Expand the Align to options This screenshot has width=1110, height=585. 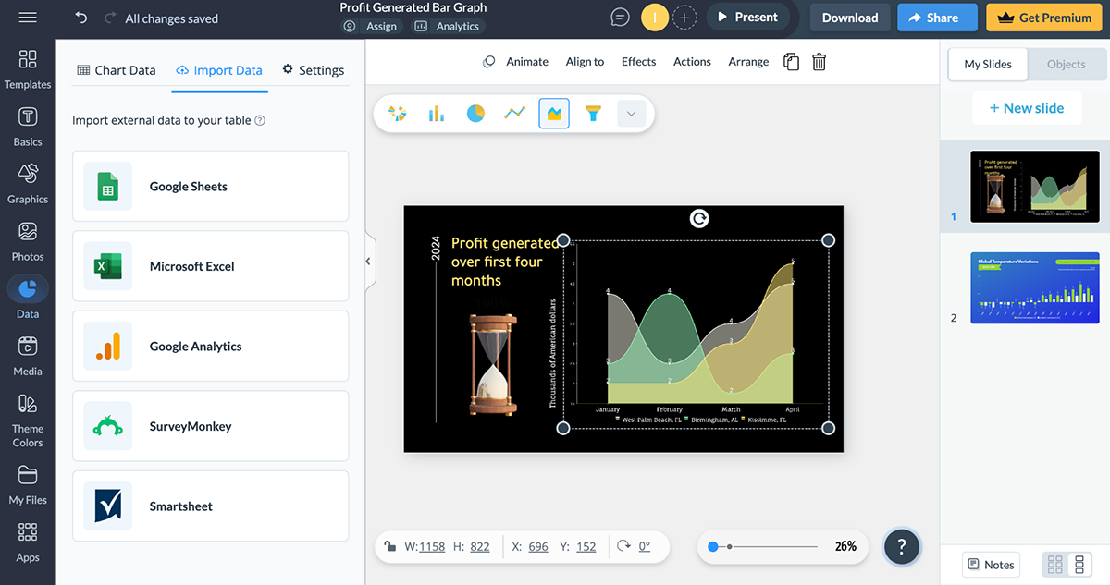point(585,61)
